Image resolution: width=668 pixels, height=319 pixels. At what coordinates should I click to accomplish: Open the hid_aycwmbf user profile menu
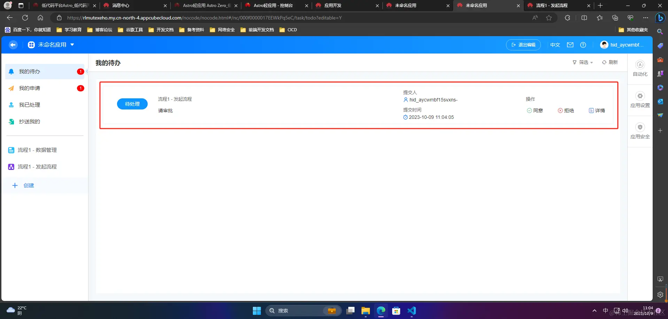(x=622, y=45)
